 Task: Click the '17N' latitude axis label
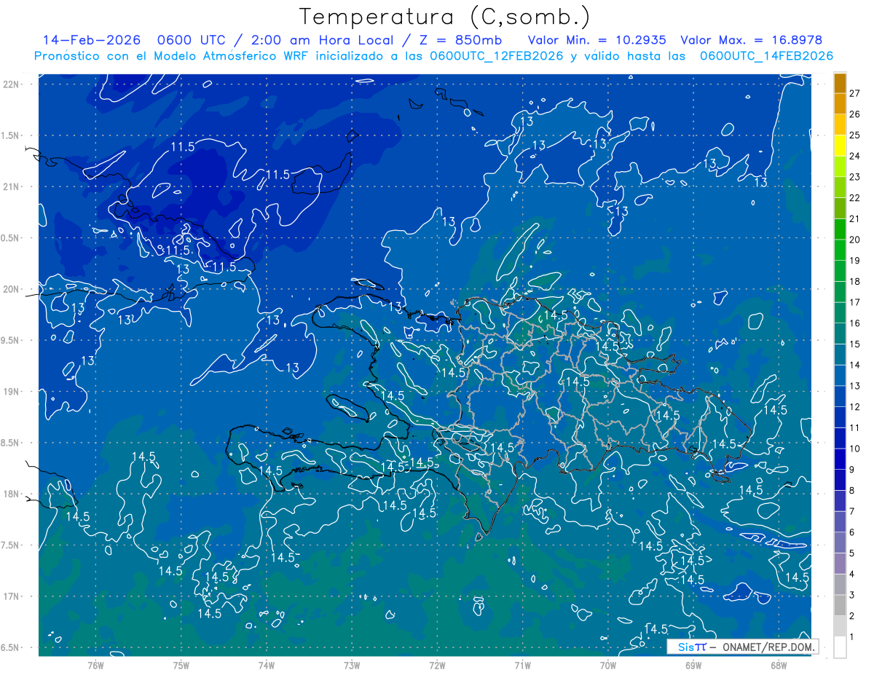(11, 596)
